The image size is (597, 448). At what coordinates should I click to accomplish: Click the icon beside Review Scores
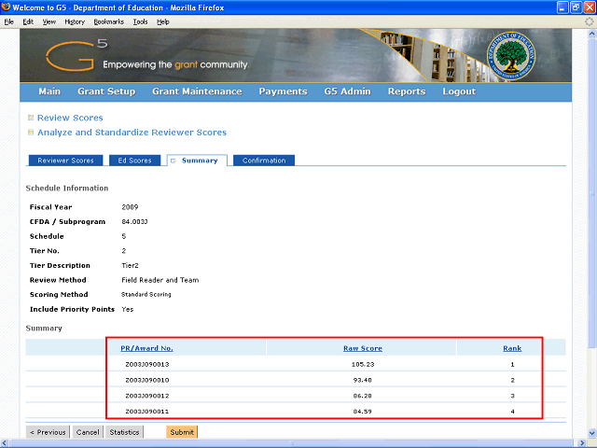point(31,118)
